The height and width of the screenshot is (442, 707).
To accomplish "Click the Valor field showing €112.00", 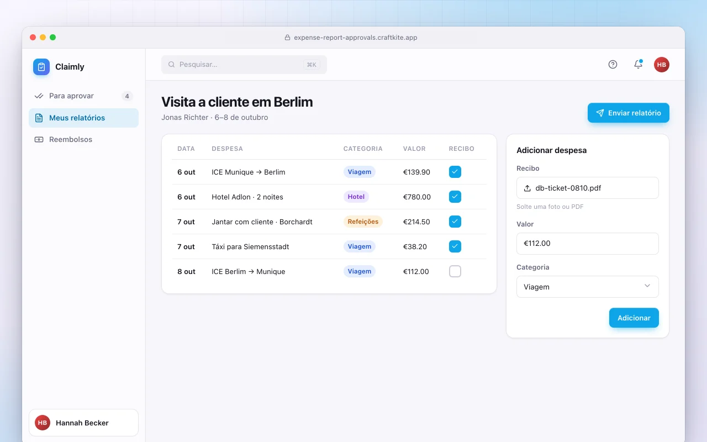I will 588,244.
